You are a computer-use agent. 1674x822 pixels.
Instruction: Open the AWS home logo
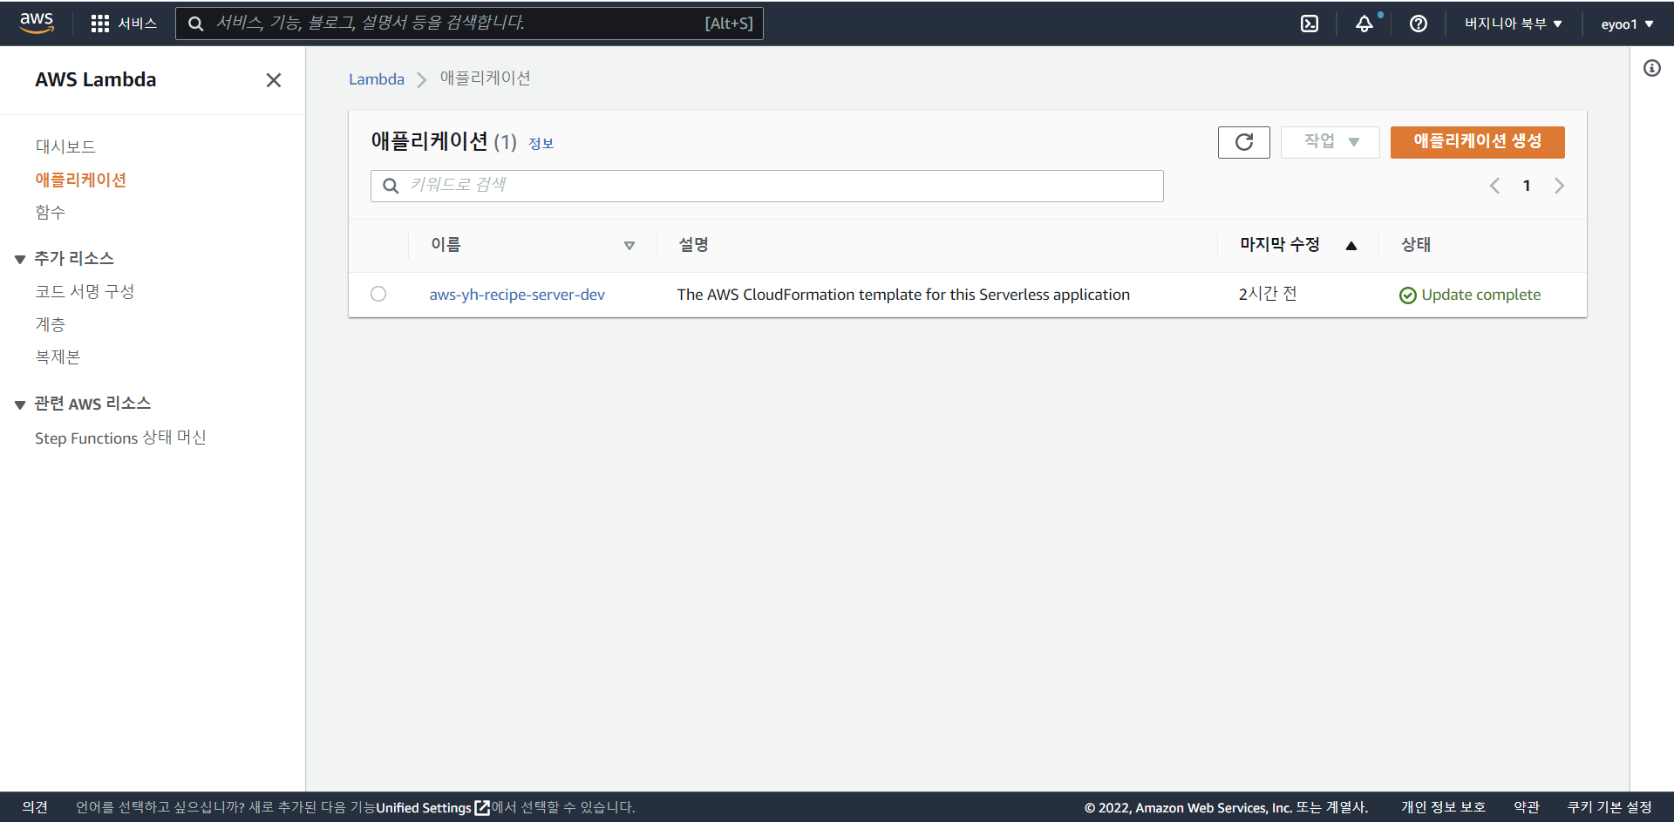(37, 24)
